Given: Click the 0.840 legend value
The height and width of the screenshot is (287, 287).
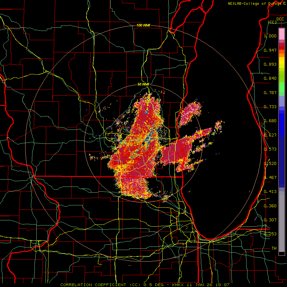Looking at the screenshot, I should coord(270,78).
